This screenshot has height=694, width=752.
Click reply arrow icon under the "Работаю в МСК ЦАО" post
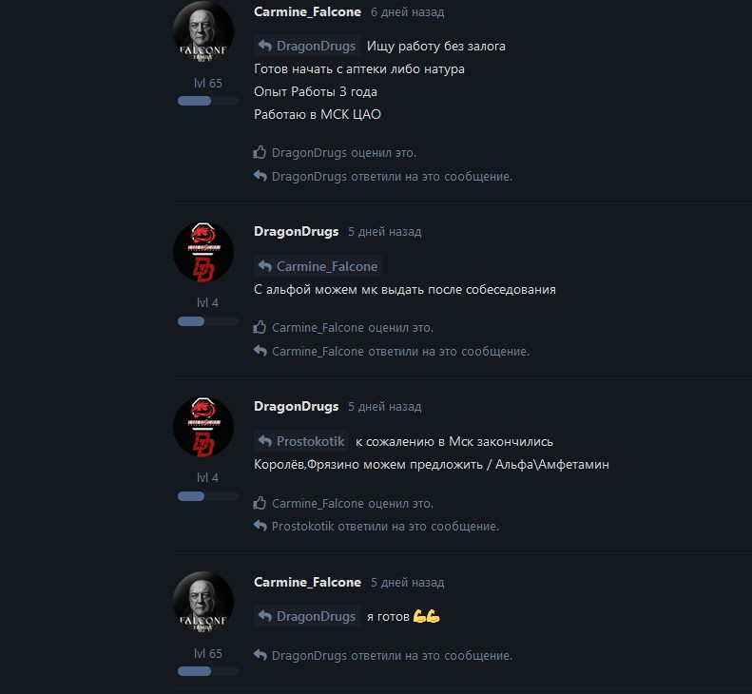260,176
